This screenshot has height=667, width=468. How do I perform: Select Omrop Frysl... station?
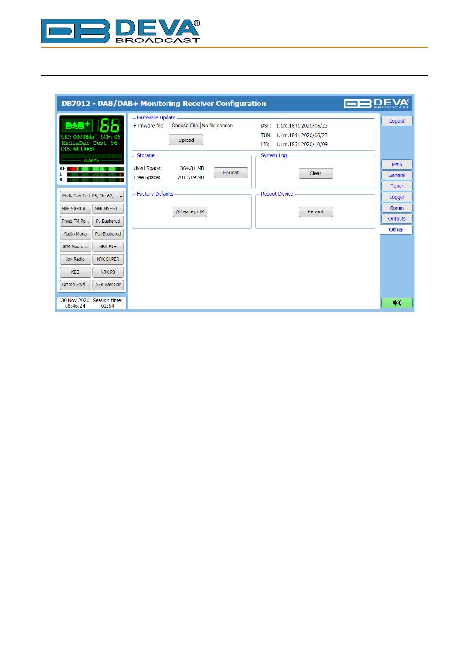75,285
